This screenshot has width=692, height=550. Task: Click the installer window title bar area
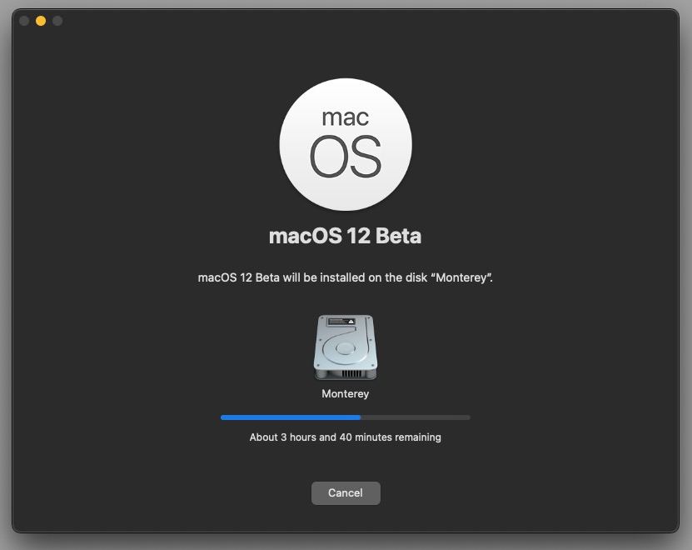pyautogui.click(x=346, y=21)
